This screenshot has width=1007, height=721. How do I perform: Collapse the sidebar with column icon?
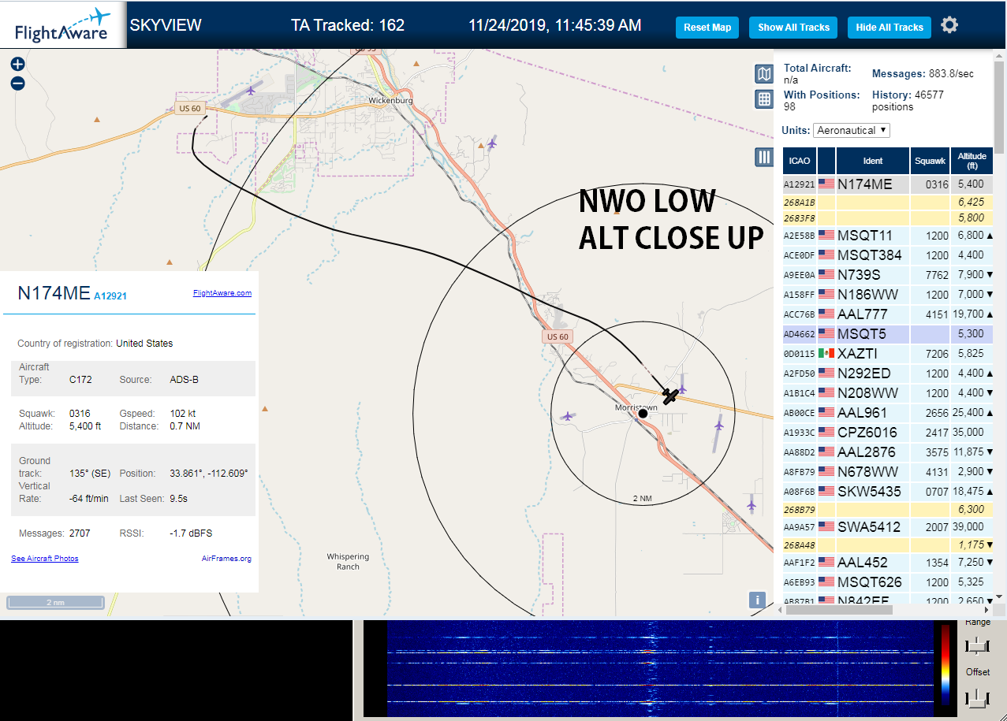pyautogui.click(x=764, y=157)
